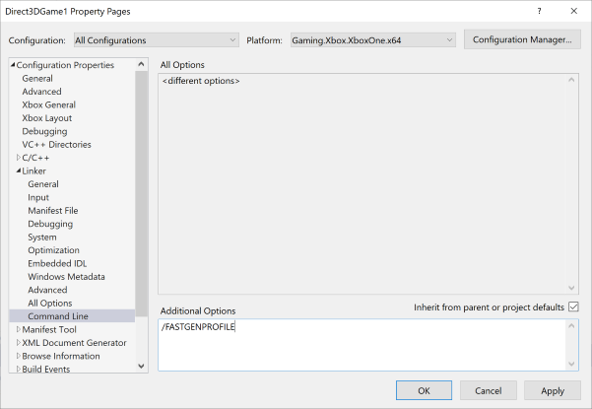The image size is (592, 409).
Task: Click the Apply button
Action: (x=553, y=390)
